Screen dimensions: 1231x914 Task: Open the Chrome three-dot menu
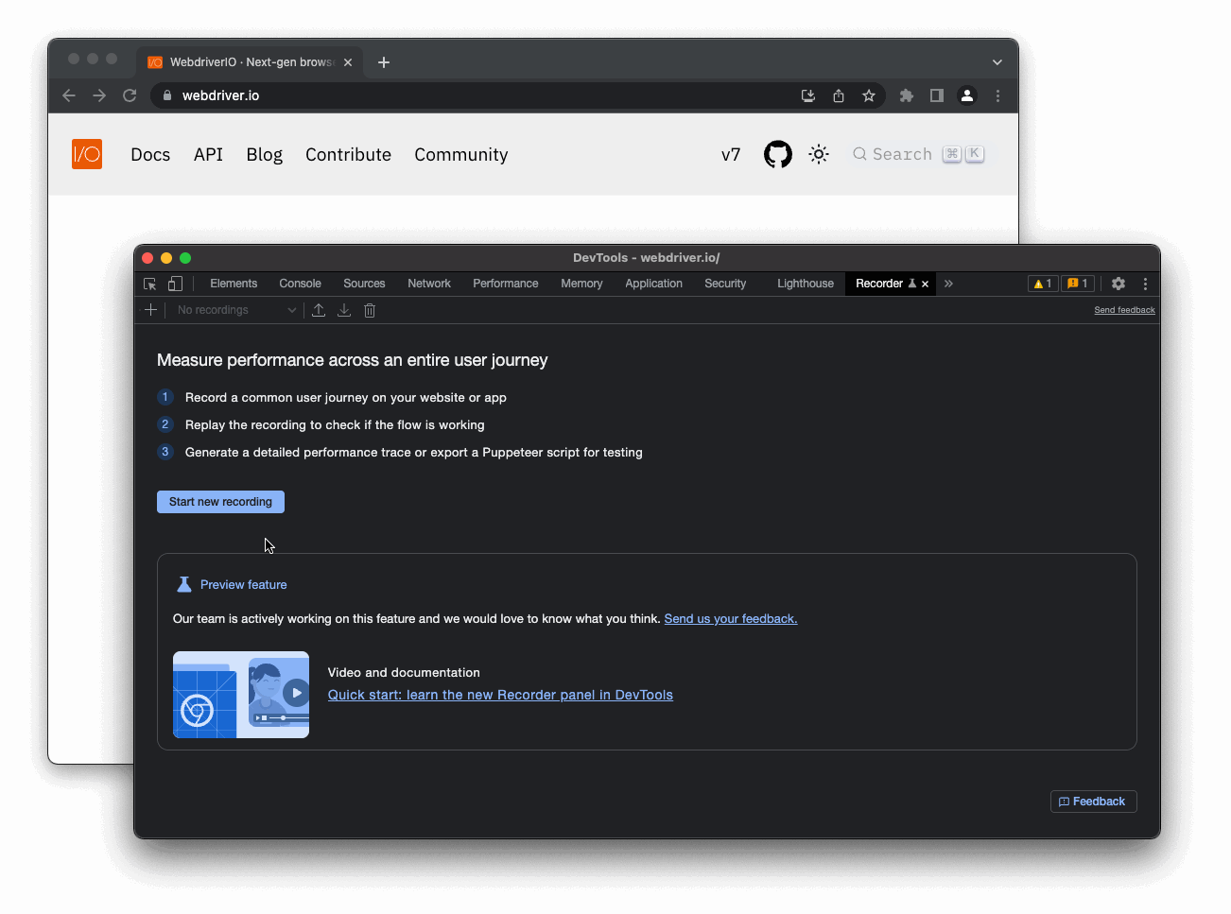click(x=997, y=95)
